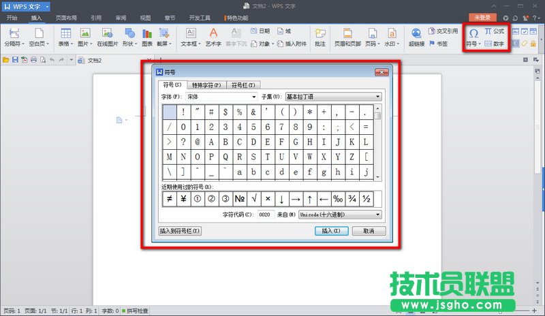Click the symbol grid scroll down arrow

point(378,177)
